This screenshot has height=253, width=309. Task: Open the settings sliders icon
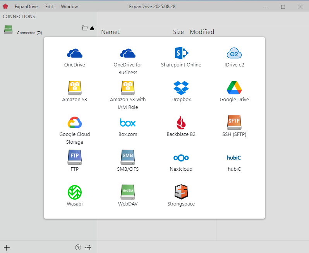coord(88,247)
